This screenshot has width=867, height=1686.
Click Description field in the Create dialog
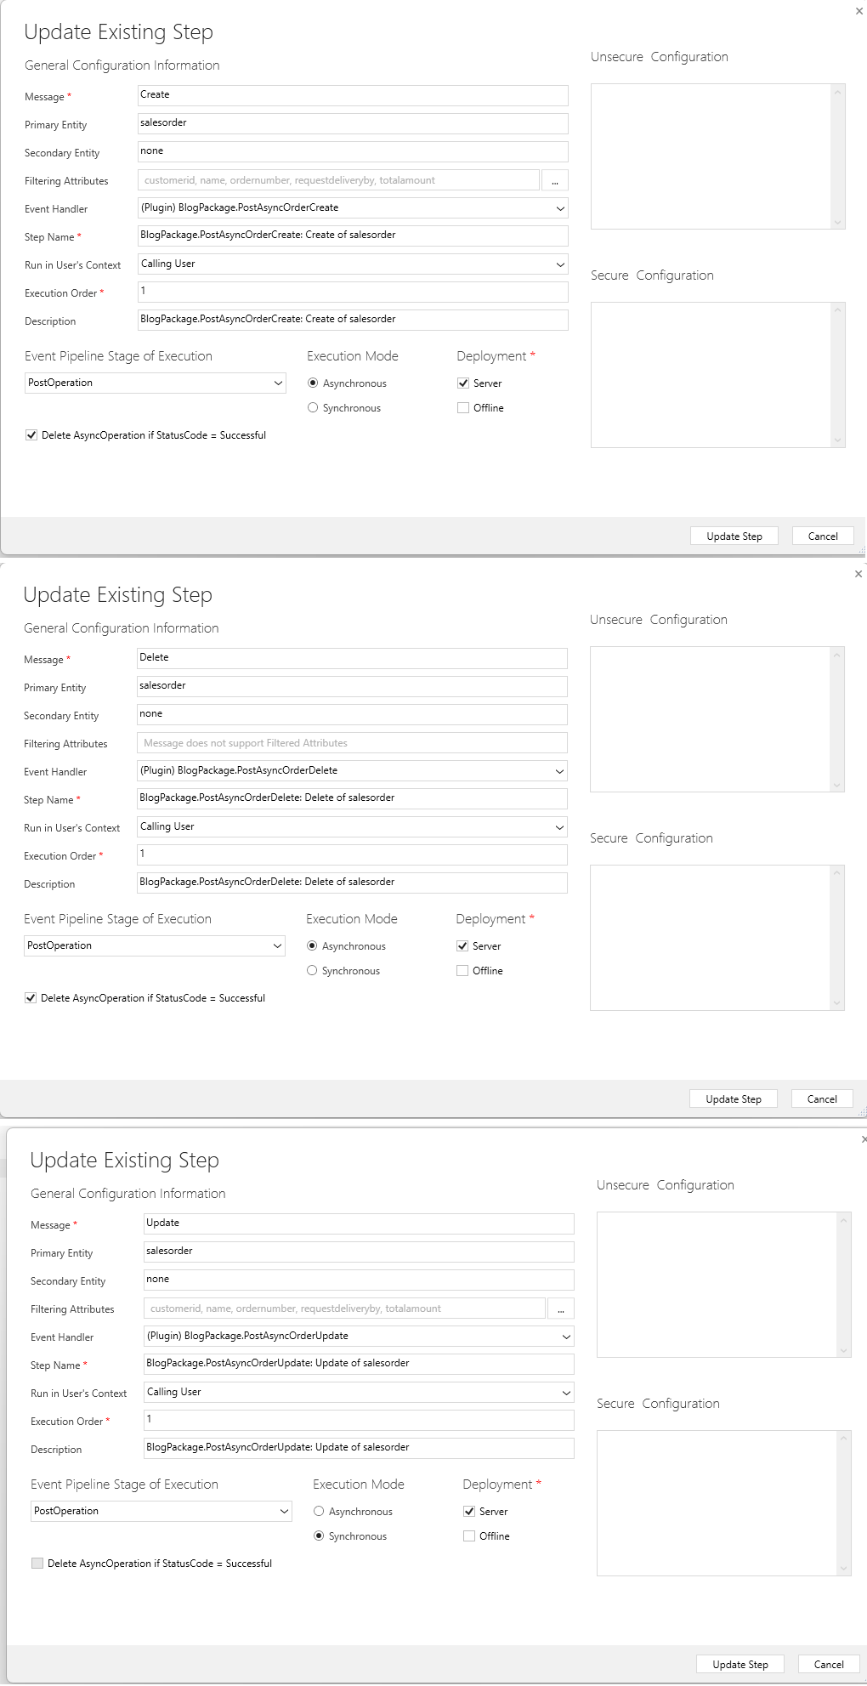[353, 320]
